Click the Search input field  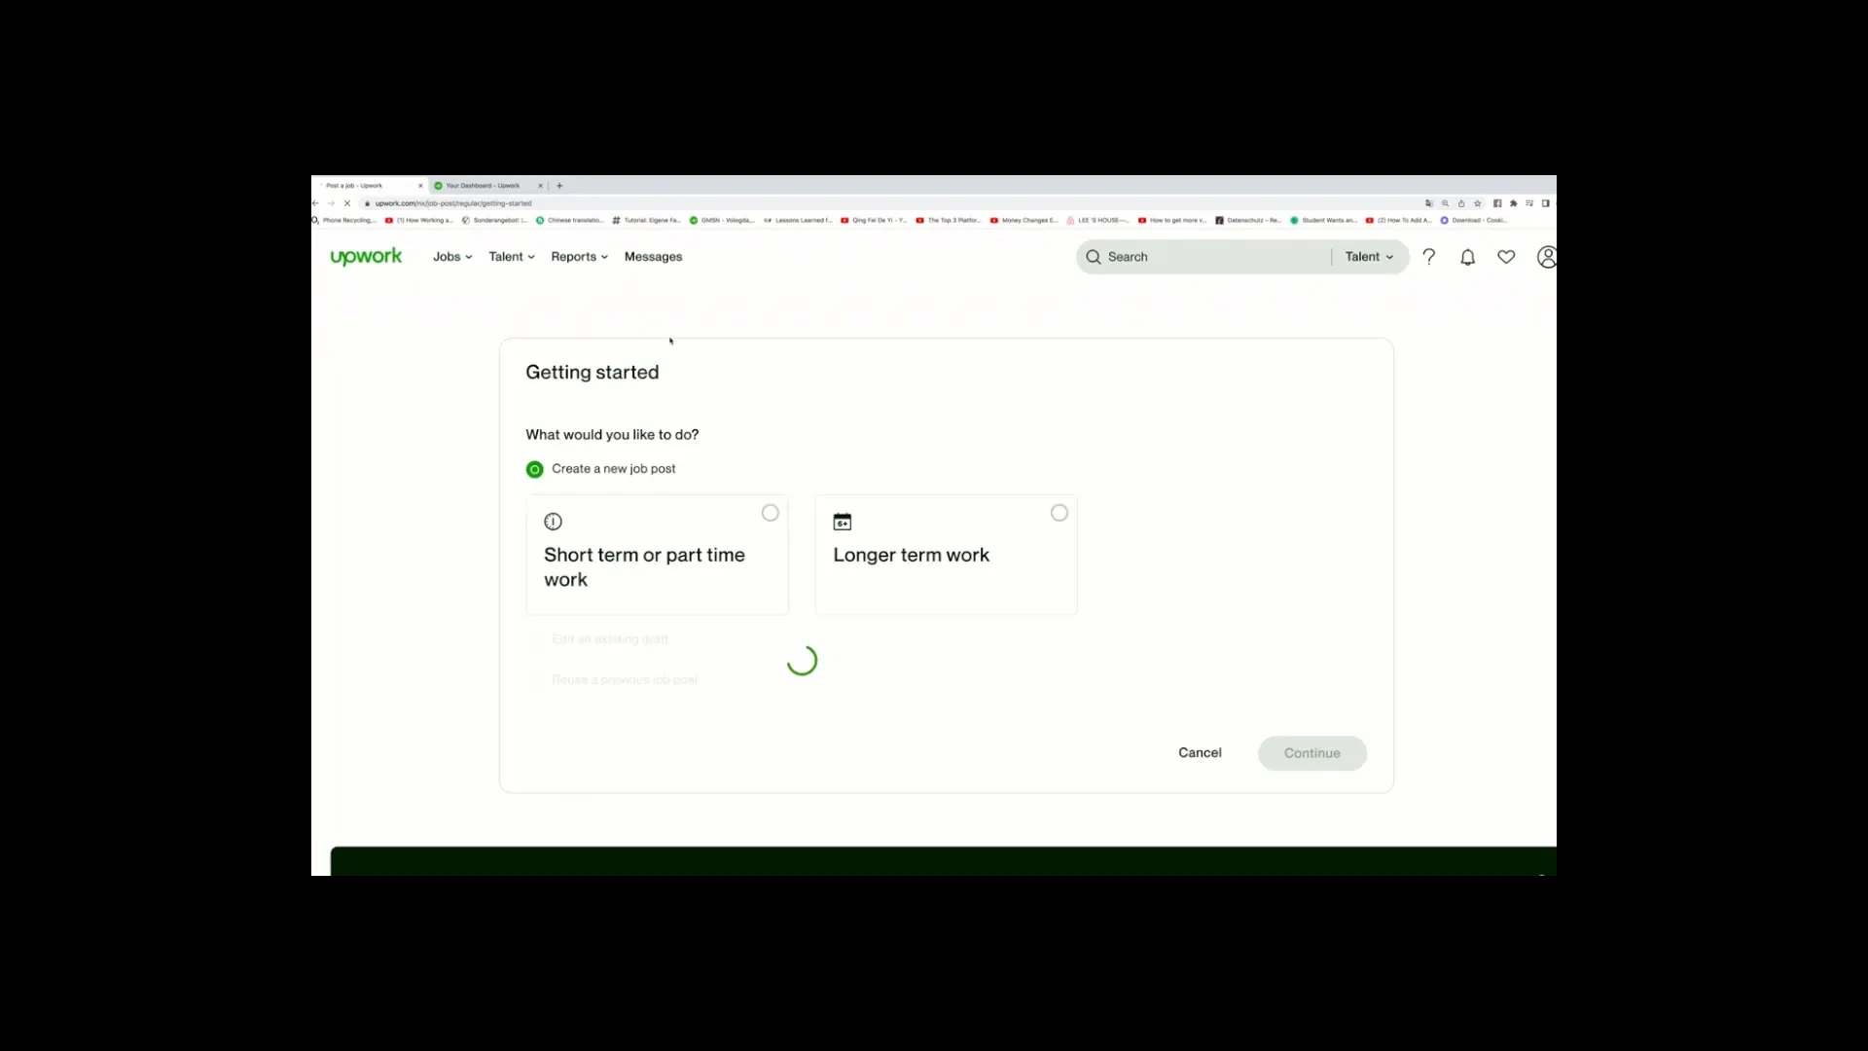coord(1204,257)
